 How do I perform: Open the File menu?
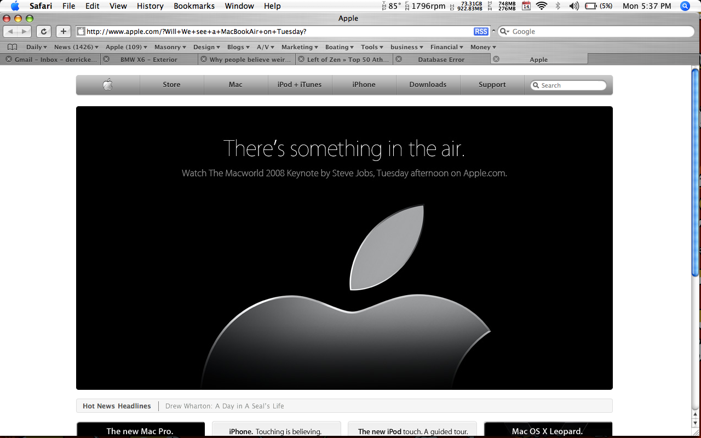click(x=68, y=6)
